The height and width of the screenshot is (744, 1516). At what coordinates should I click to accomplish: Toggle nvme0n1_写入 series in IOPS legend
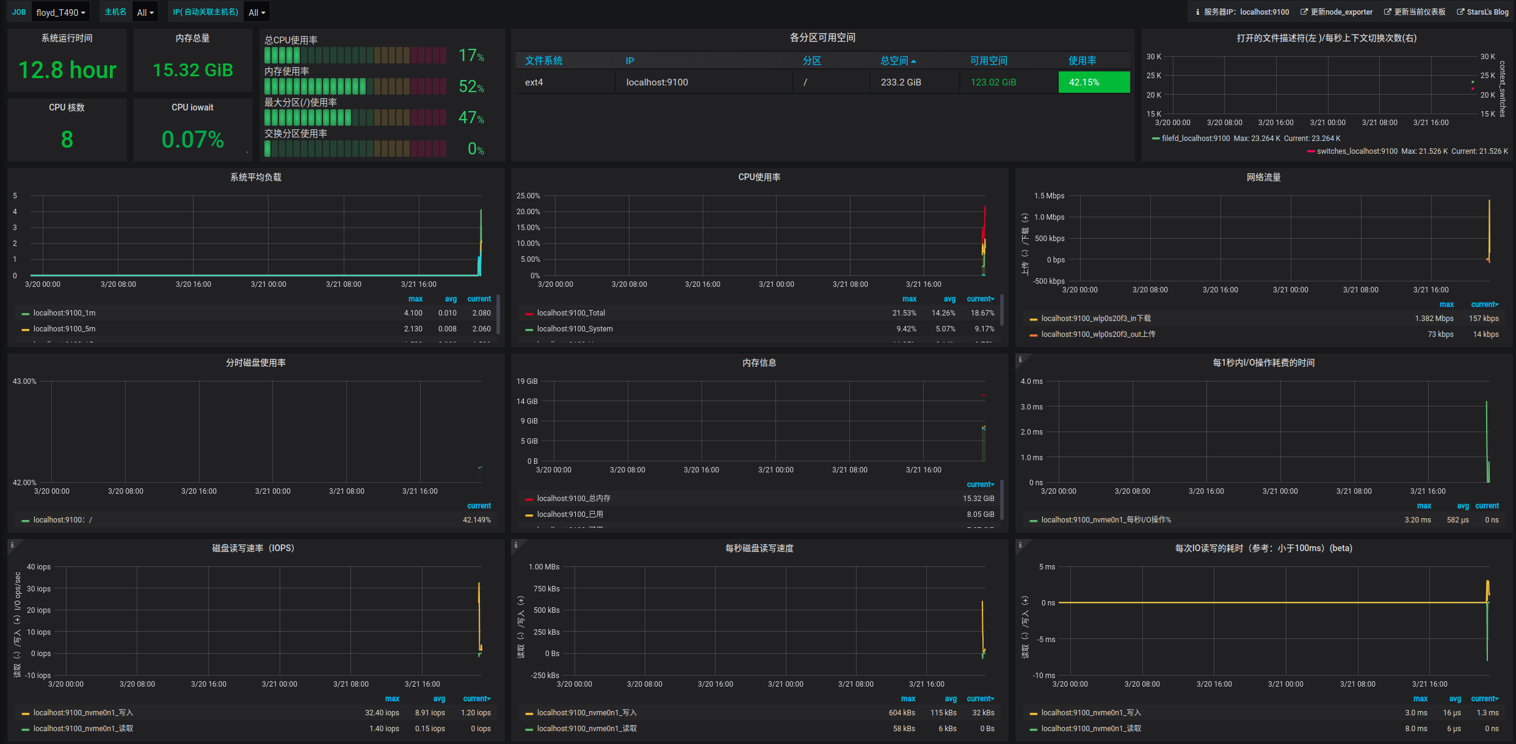[83, 713]
